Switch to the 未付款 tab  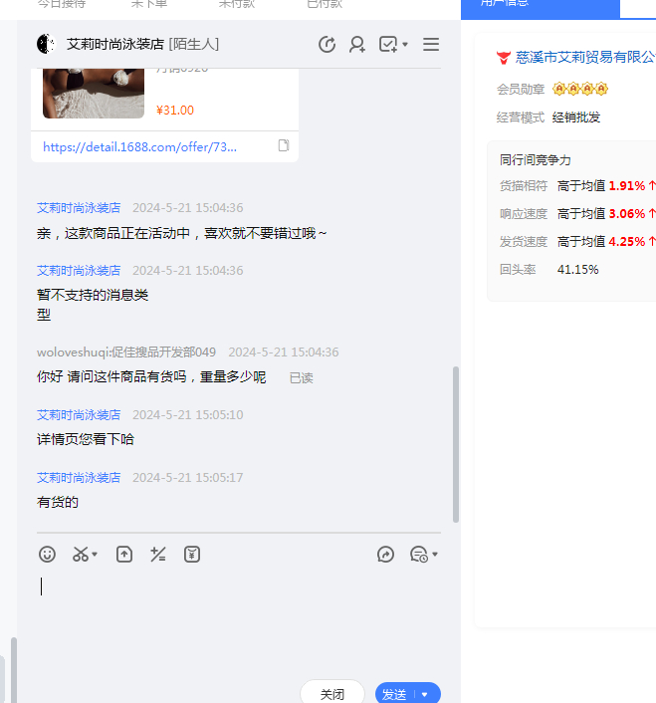click(237, 4)
